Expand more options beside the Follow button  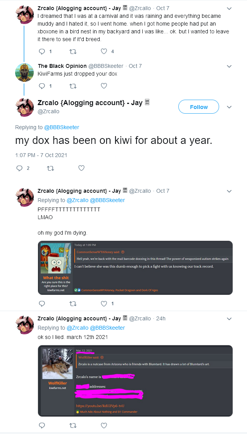pyautogui.click(x=229, y=107)
